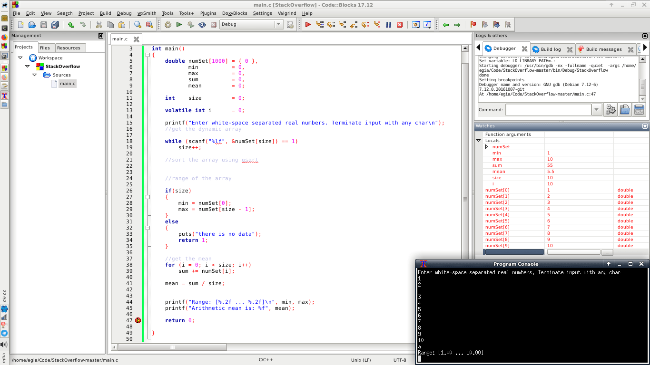Click the Save file floppy icon
The width and height of the screenshot is (650, 365).
pyautogui.click(x=44, y=25)
